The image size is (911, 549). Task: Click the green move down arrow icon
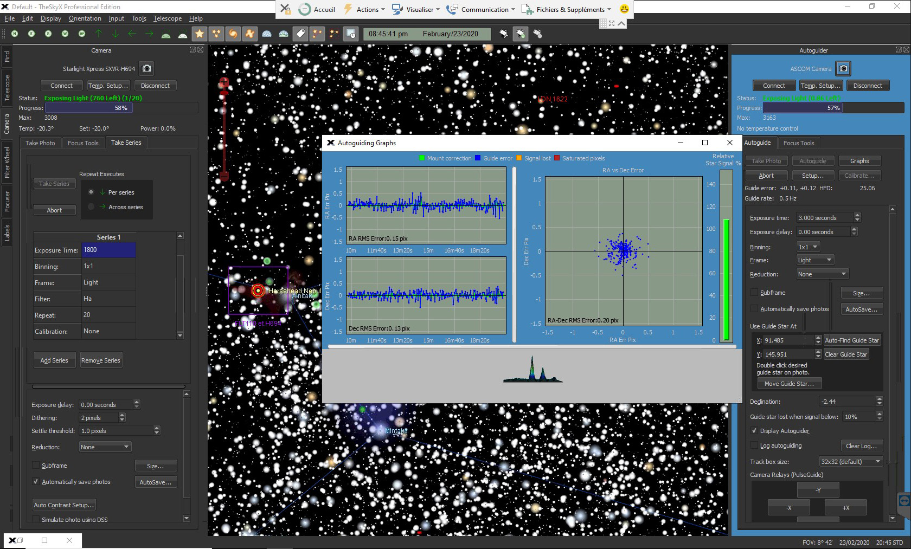tap(116, 34)
